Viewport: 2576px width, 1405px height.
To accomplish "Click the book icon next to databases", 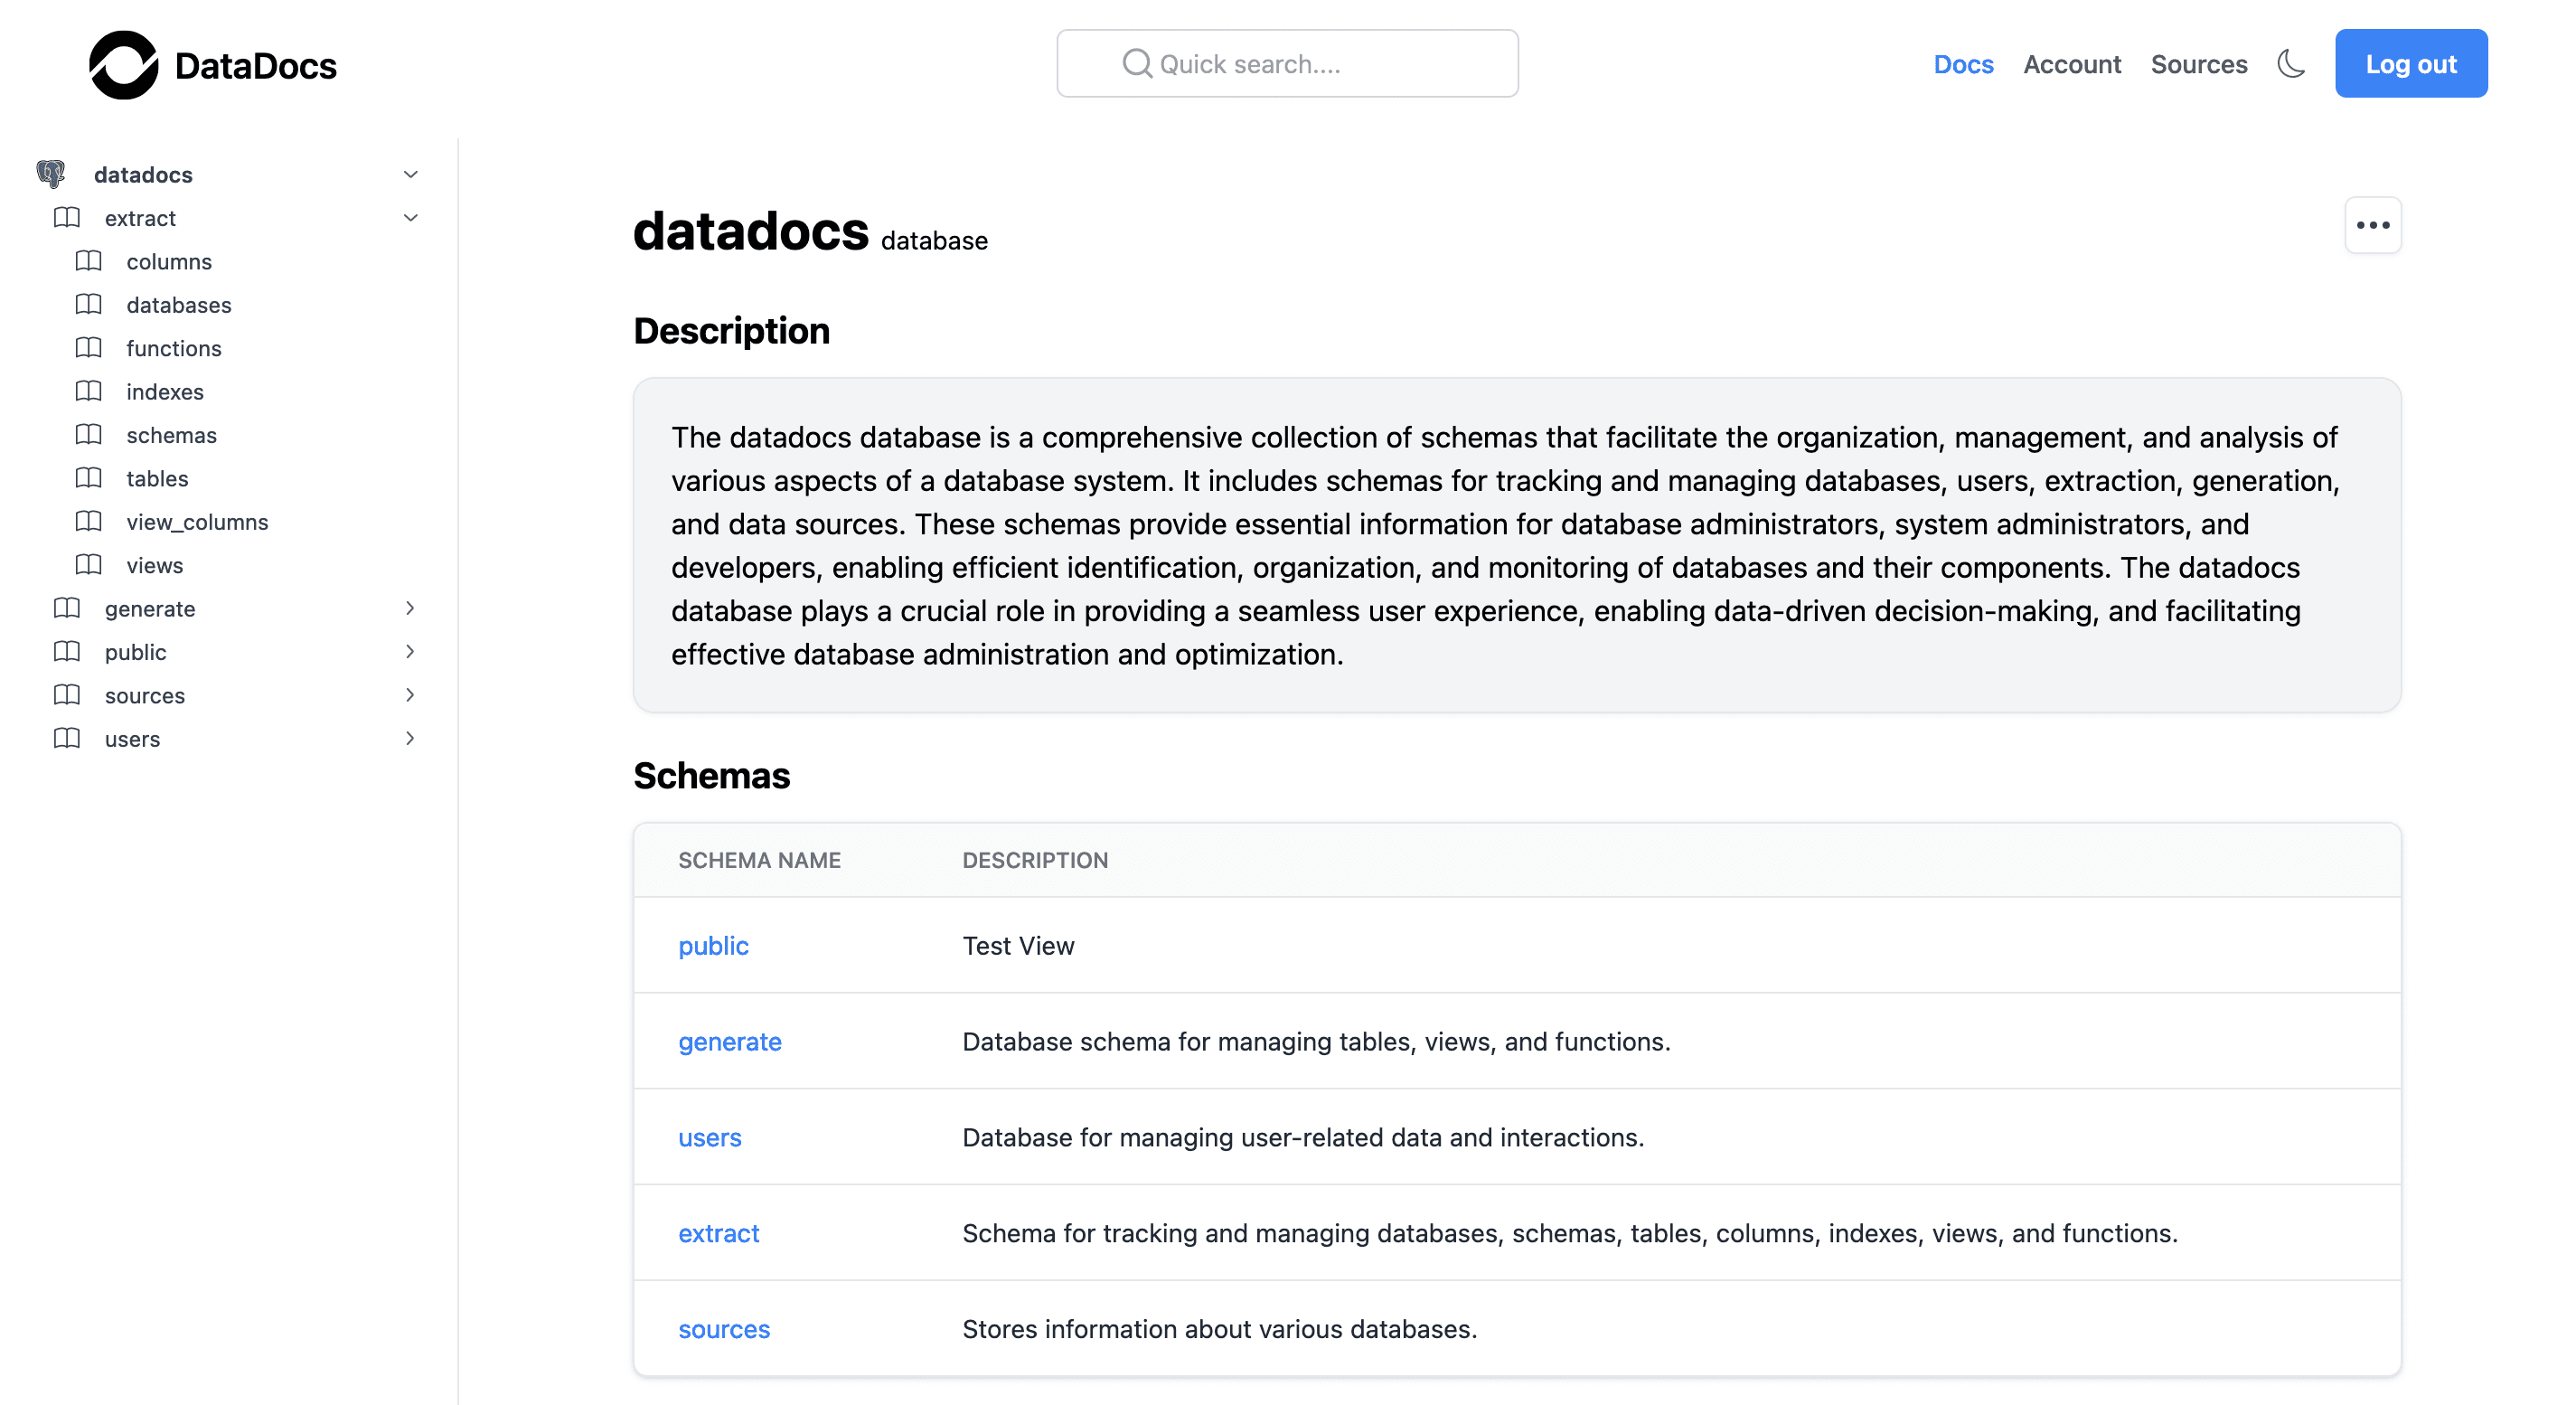I will coord(89,303).
